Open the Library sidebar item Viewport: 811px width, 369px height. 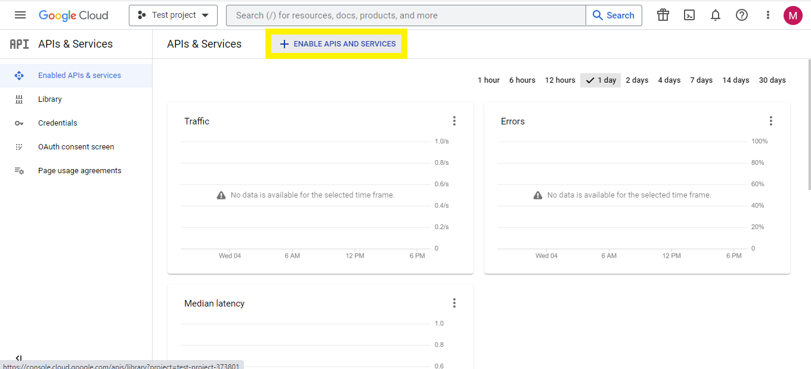[x=49, y=99]
